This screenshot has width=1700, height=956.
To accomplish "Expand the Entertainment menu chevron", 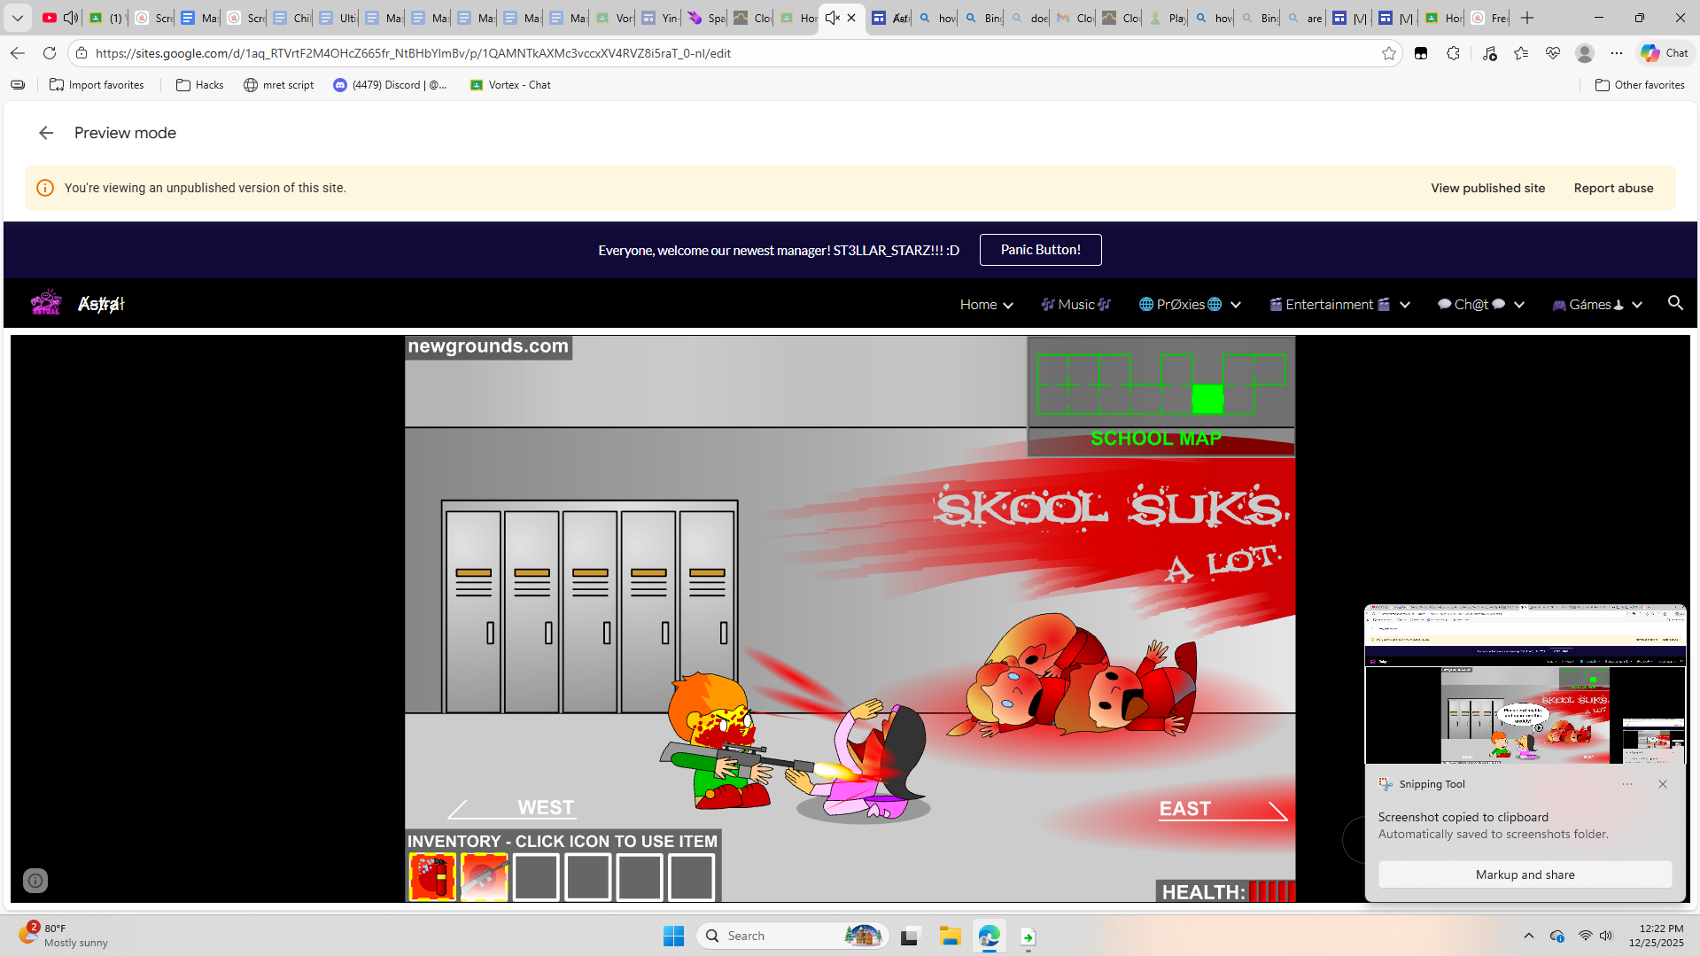I will tap(1405, 305).
